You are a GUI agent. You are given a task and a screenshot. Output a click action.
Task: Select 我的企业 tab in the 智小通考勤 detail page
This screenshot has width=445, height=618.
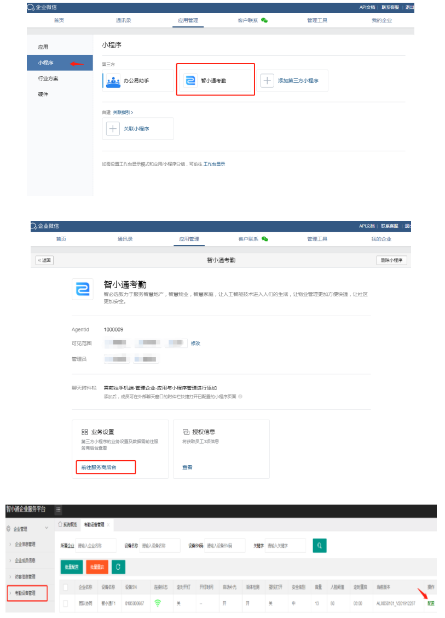[381, 239]
